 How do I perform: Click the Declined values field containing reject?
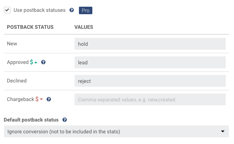click(150, 81)
